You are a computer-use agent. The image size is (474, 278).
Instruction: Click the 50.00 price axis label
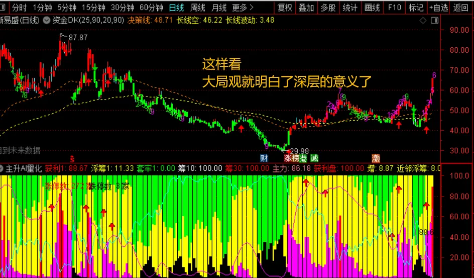(x=459, y=110)
